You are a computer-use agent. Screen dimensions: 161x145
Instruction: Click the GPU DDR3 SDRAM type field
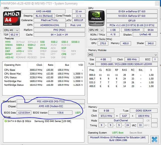click(132, 30)
